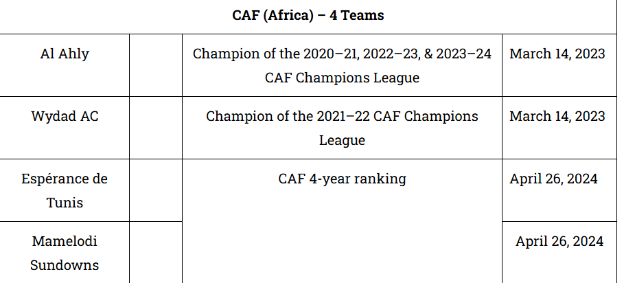Click the April 26, 2024 date for Mamelodi Sundowns

click(559, 241)
